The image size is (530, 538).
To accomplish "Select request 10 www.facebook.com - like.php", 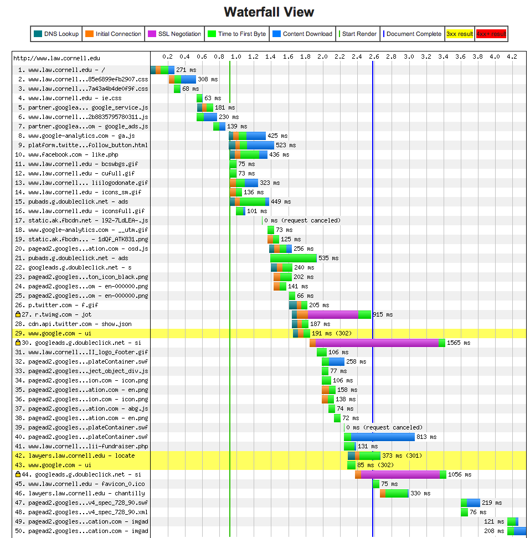I will point(66,154).
